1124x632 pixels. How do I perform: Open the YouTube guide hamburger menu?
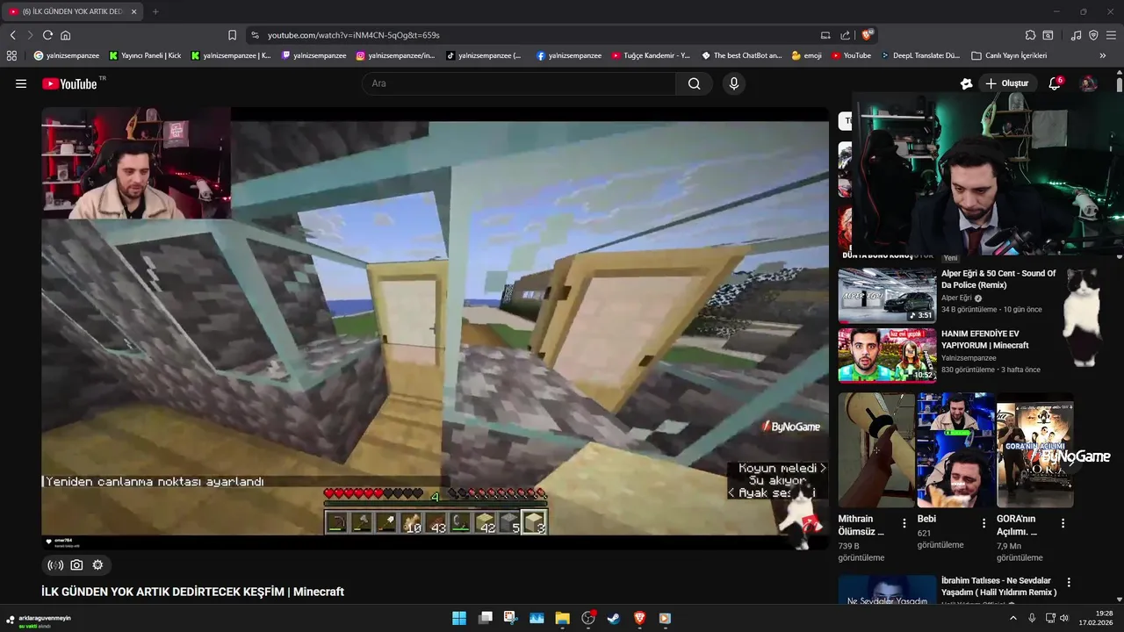20,83
